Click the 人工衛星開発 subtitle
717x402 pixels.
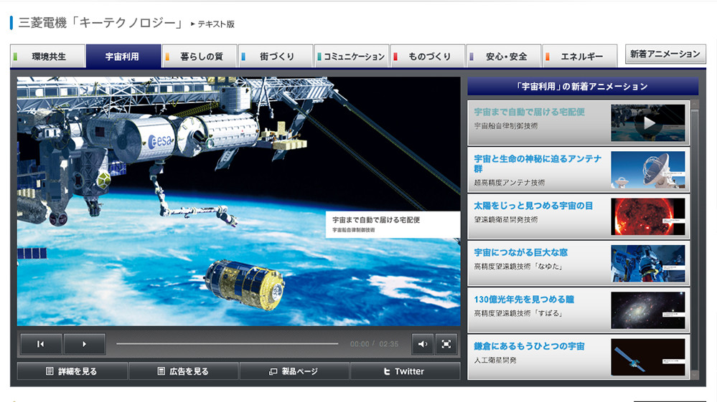[495, 360]
